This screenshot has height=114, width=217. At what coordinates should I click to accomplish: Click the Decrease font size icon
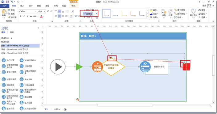(x=51, y=11)
